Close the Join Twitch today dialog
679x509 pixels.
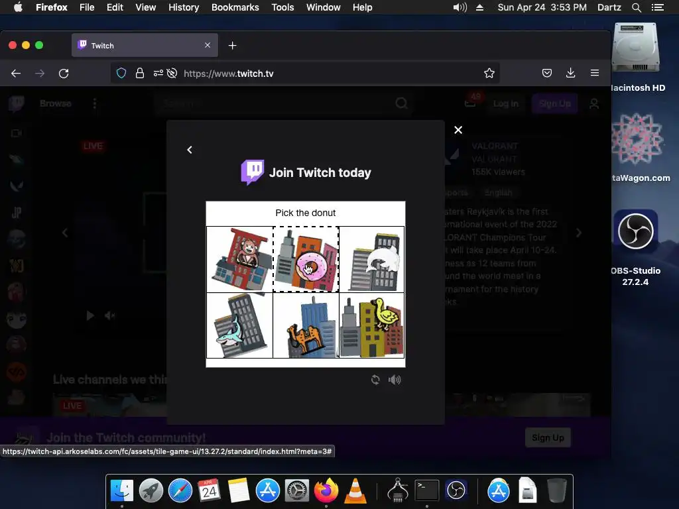458,130
